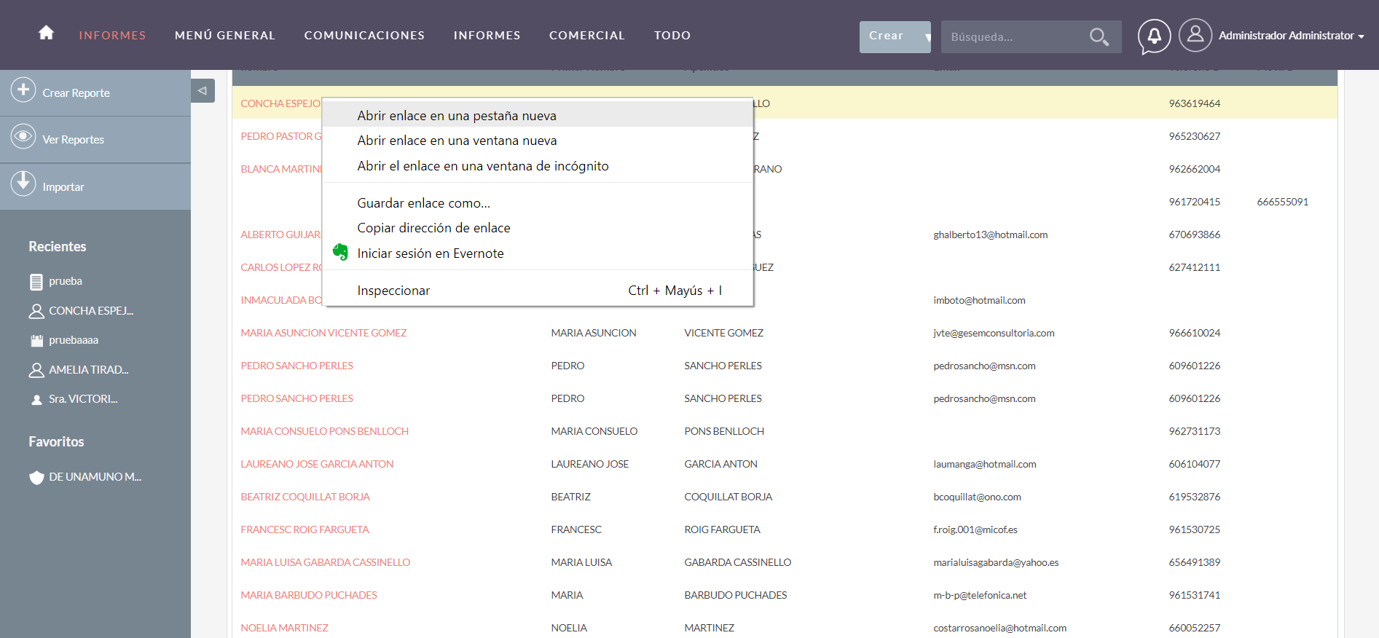Open MARIA LUISA GABARDA CASSINELLO record

(325, 562)
